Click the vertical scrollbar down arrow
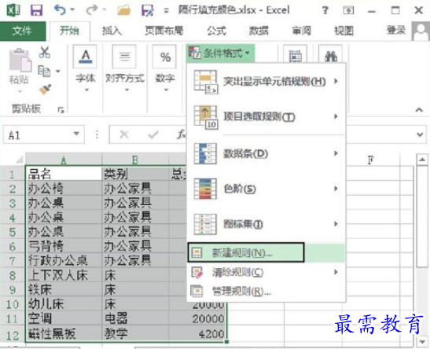 point(422,342)
